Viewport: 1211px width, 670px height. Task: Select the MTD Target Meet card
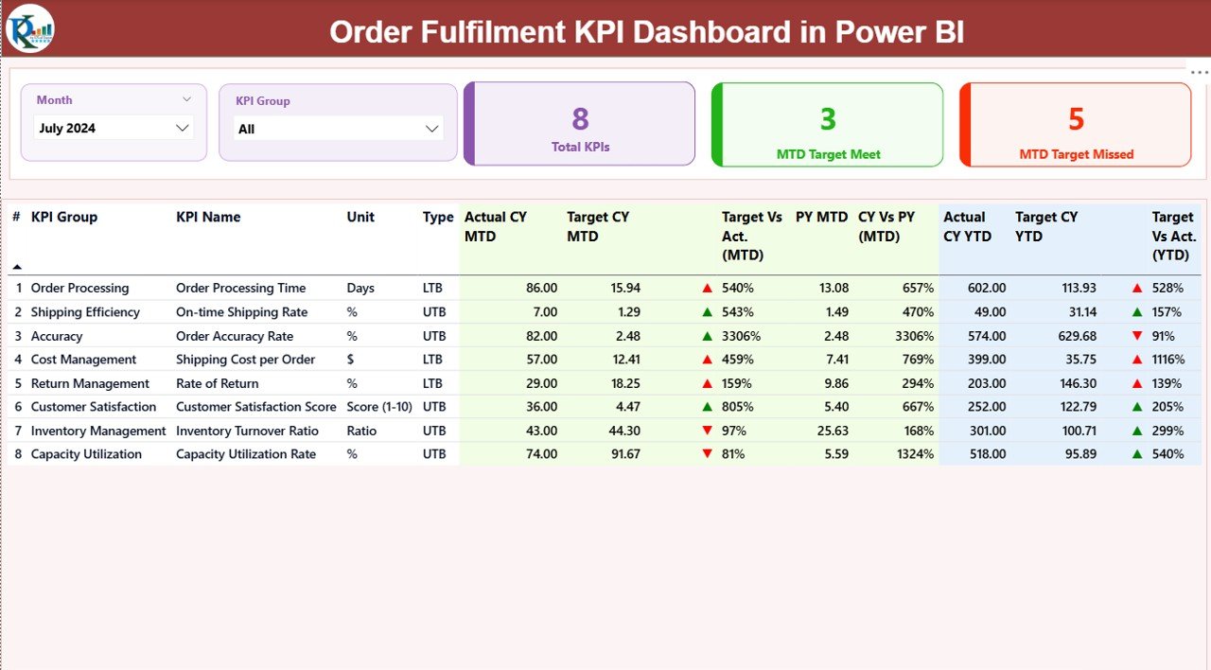point(828,124)
